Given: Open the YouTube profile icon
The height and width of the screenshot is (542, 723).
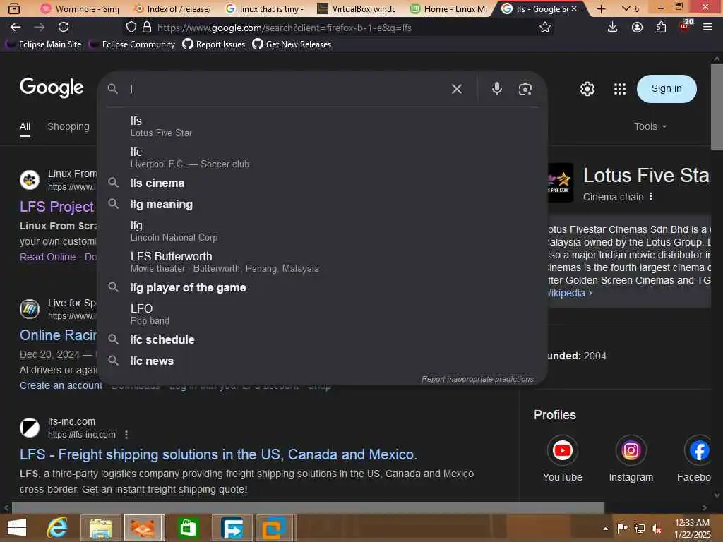Looking at the screenshot, I should [563, 450].
